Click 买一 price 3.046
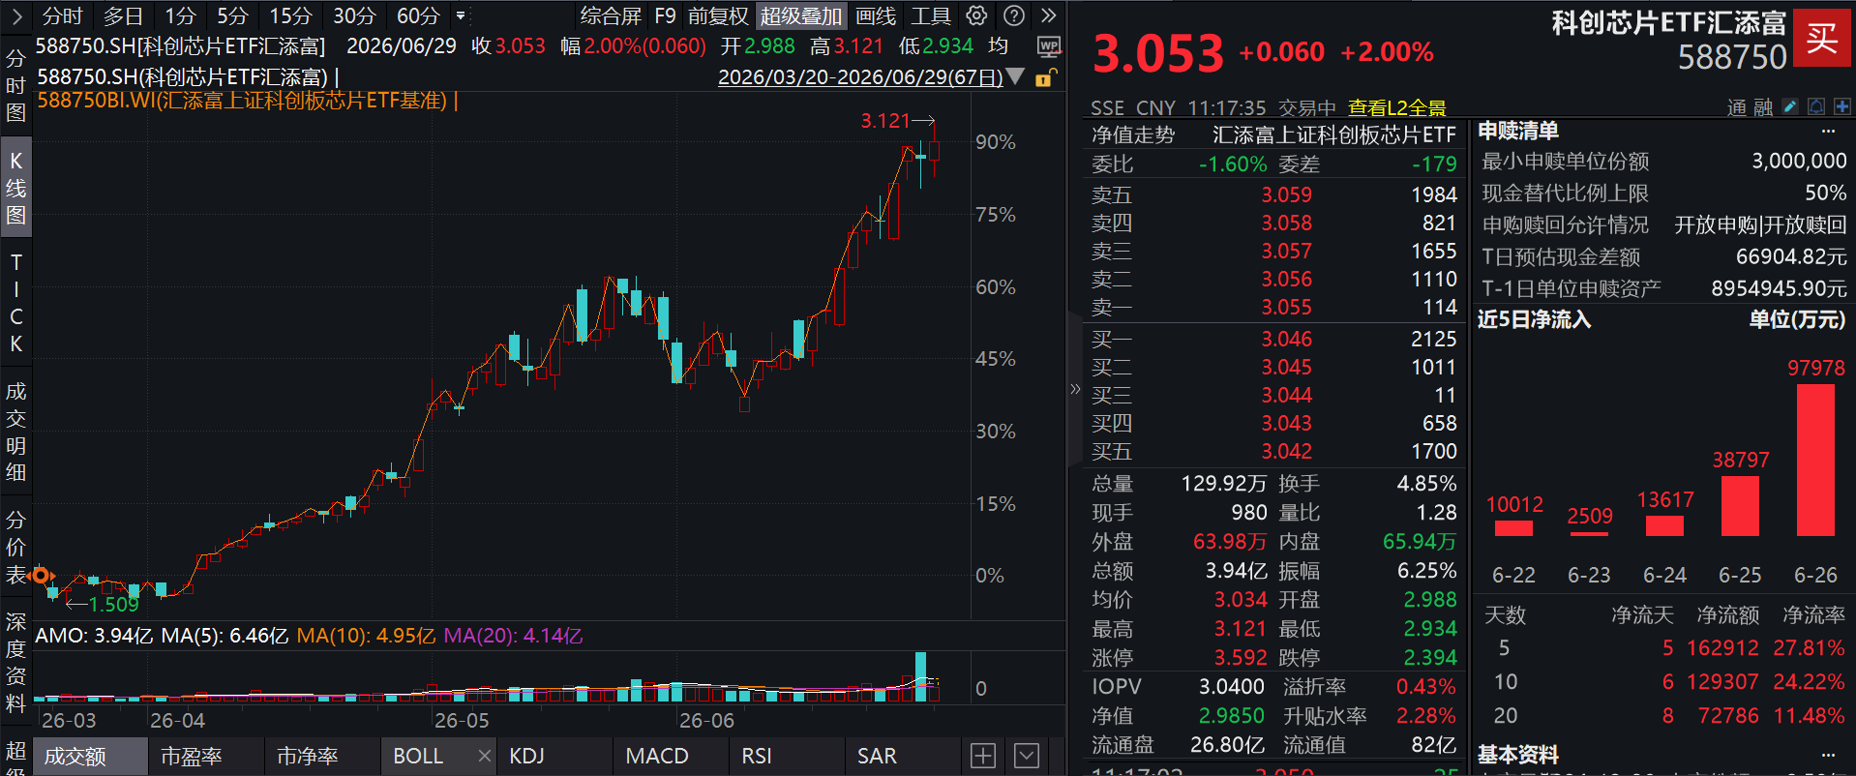Screen dimensions: 1856x776 [1286, 339]
